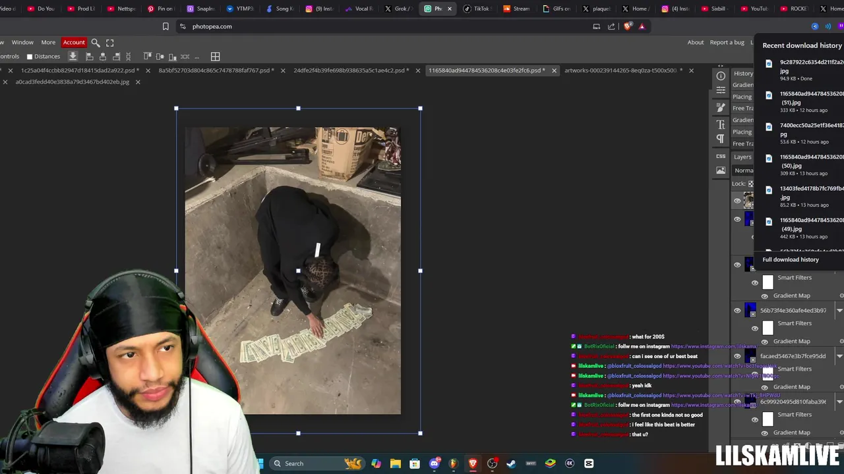Hide Smart Filters under 6c99920495d810faba39 layer
844x474 pixels.
click(x=755, y=419)
